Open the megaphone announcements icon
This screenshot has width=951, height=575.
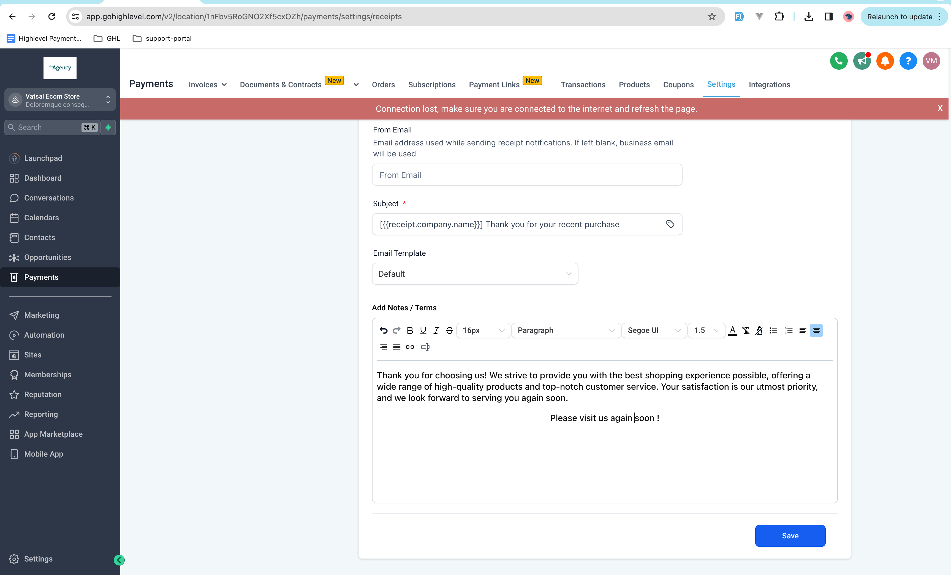862,61
